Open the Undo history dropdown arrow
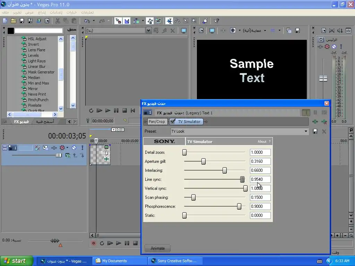 (94, 21)
